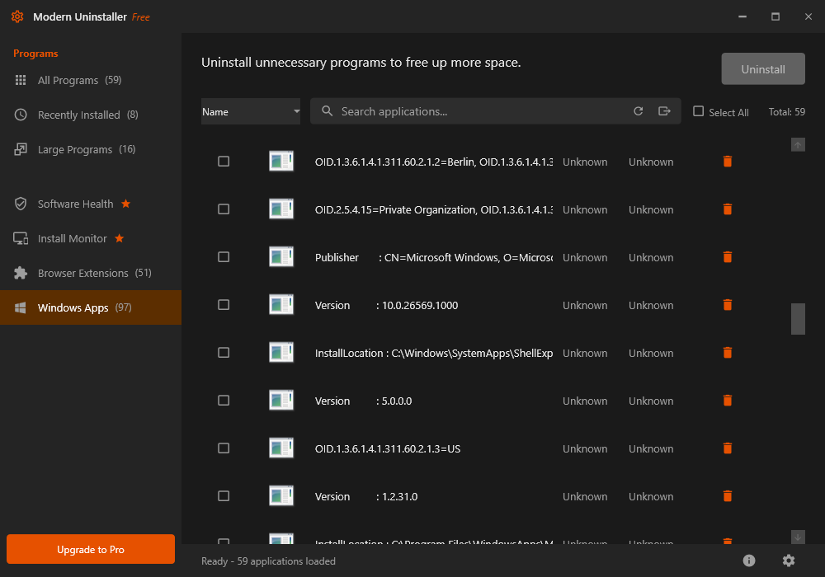Click the Windows Apps logo icon
The image size is (825, 577).
pos(21,308)
